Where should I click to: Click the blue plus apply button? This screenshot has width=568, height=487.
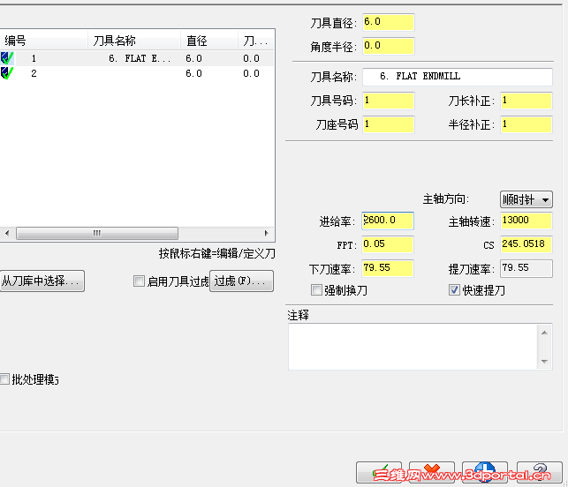(485, 472)
